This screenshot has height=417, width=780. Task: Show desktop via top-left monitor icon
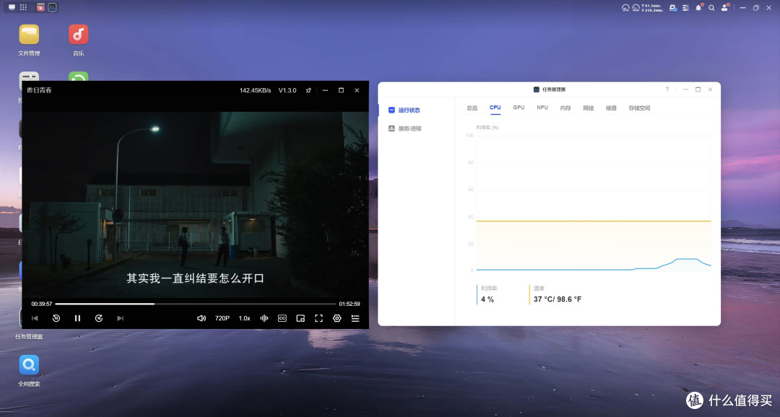click(x=12, y=7)
